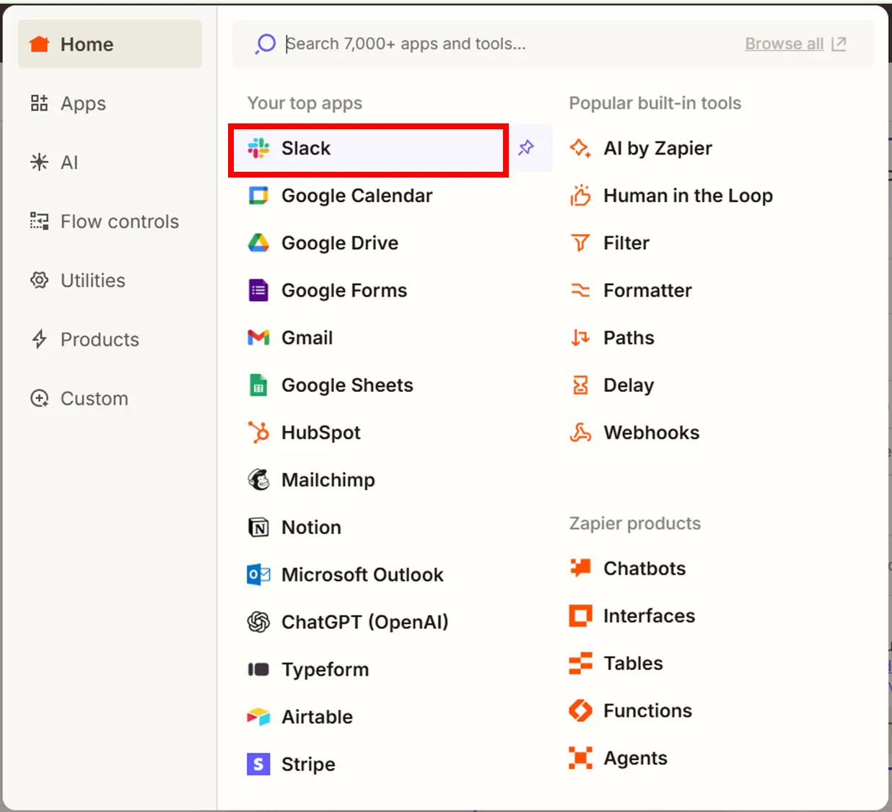Screen dimensions: 892x812
Task: Select the Stripe app icon
Action: pyautogui.click(x=258, y=764)
